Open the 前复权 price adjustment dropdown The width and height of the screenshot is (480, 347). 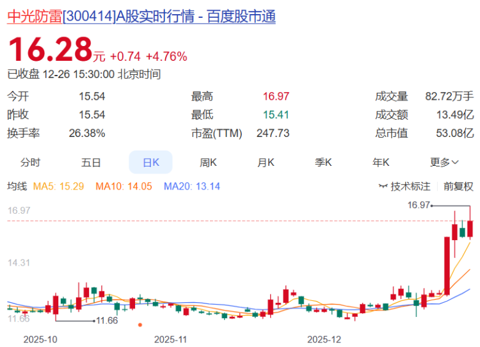tap(458, 186)
